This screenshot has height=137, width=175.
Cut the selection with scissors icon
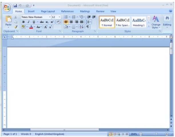pyautogui.click(x=16, y=17)
